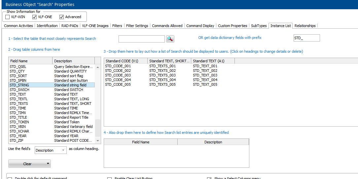Switch to VLF-ONE Images tab
This screenshot has width=358, height=179.
[95, 26]
